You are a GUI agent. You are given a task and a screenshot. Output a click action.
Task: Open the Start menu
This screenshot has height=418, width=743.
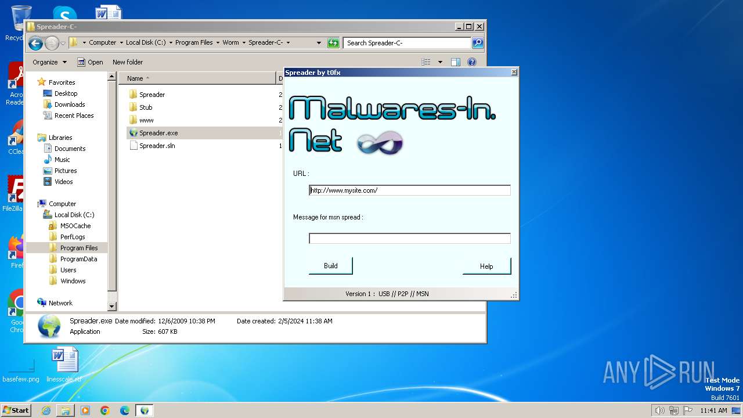coord(16,410)
